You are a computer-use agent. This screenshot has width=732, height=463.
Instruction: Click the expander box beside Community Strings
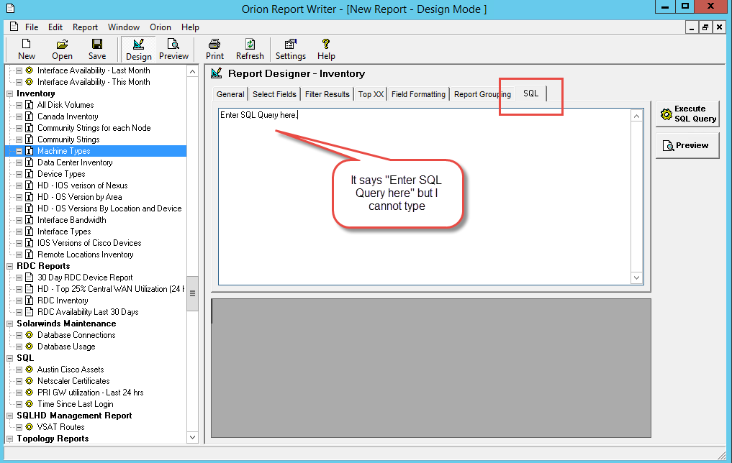pyautogui.click(x=19, y=139)
